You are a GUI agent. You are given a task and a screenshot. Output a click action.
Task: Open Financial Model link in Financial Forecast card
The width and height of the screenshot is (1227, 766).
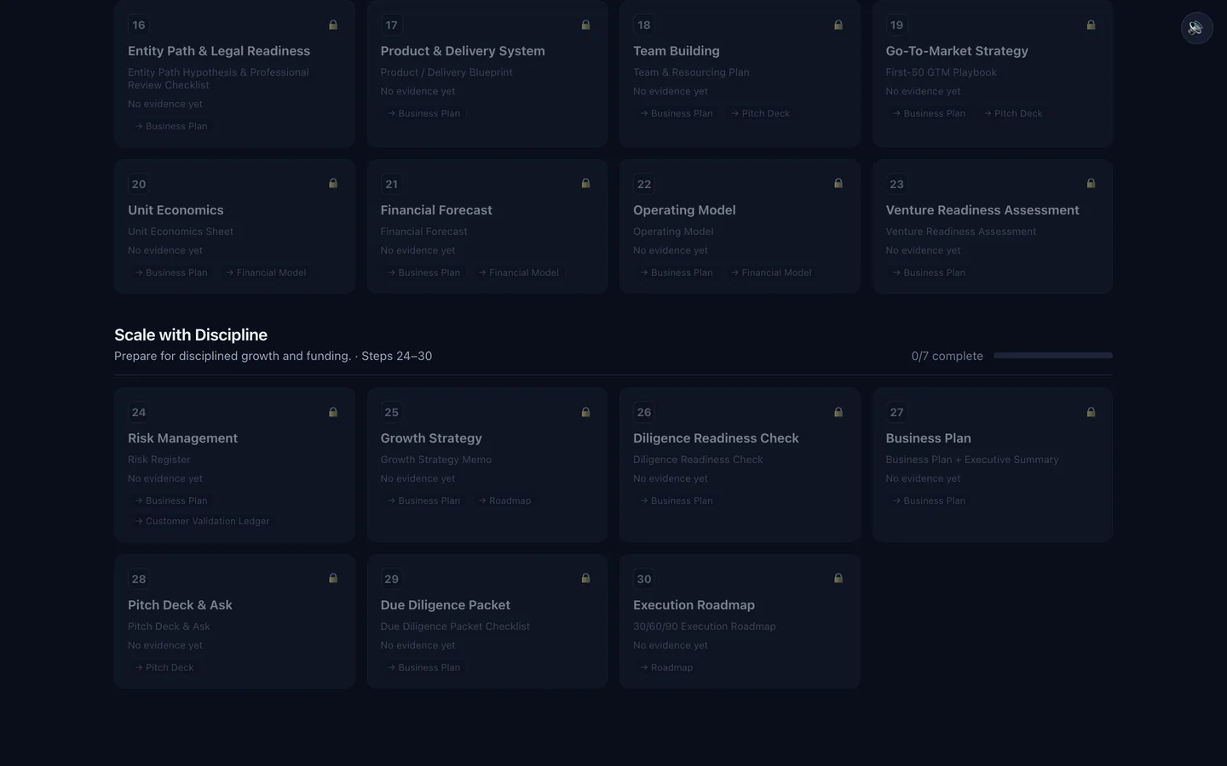519,272
